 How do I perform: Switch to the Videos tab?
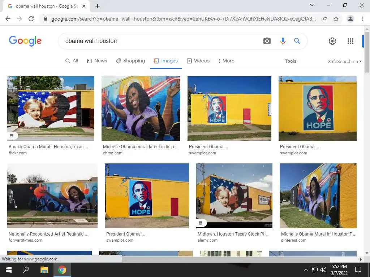coord(198,61)
